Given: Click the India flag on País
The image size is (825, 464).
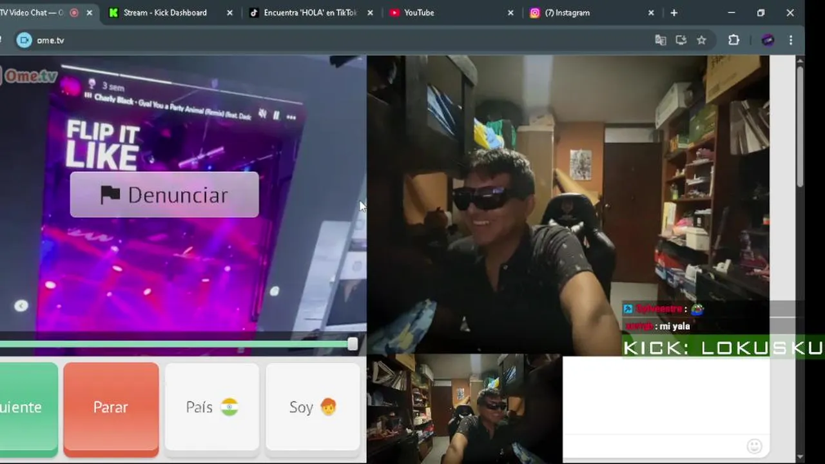Looking at the screenshot, I should click(229, 407).
